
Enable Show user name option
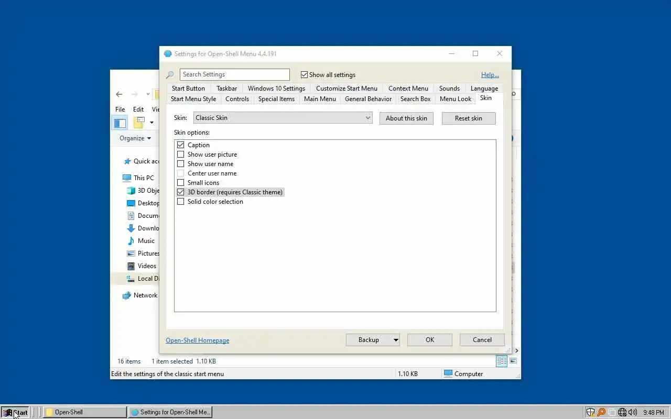click(181, 164)
